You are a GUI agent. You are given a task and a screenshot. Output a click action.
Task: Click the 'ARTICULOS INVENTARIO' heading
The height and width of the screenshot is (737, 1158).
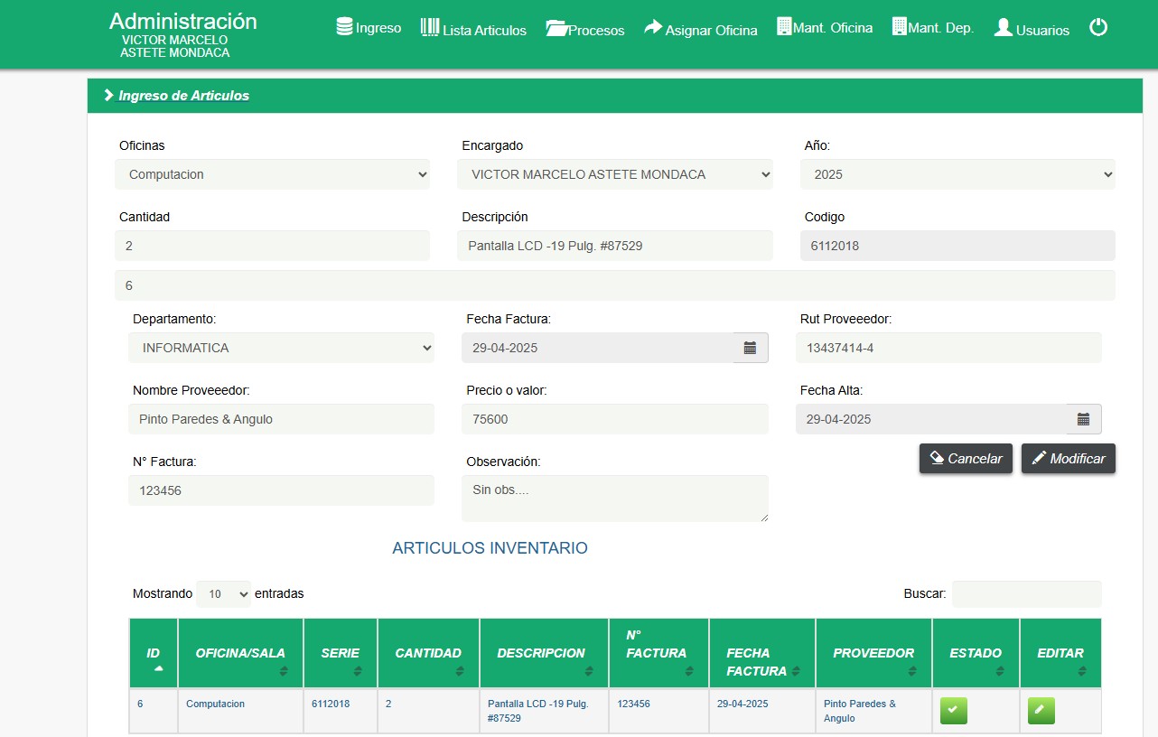click(x=490, y=548)
